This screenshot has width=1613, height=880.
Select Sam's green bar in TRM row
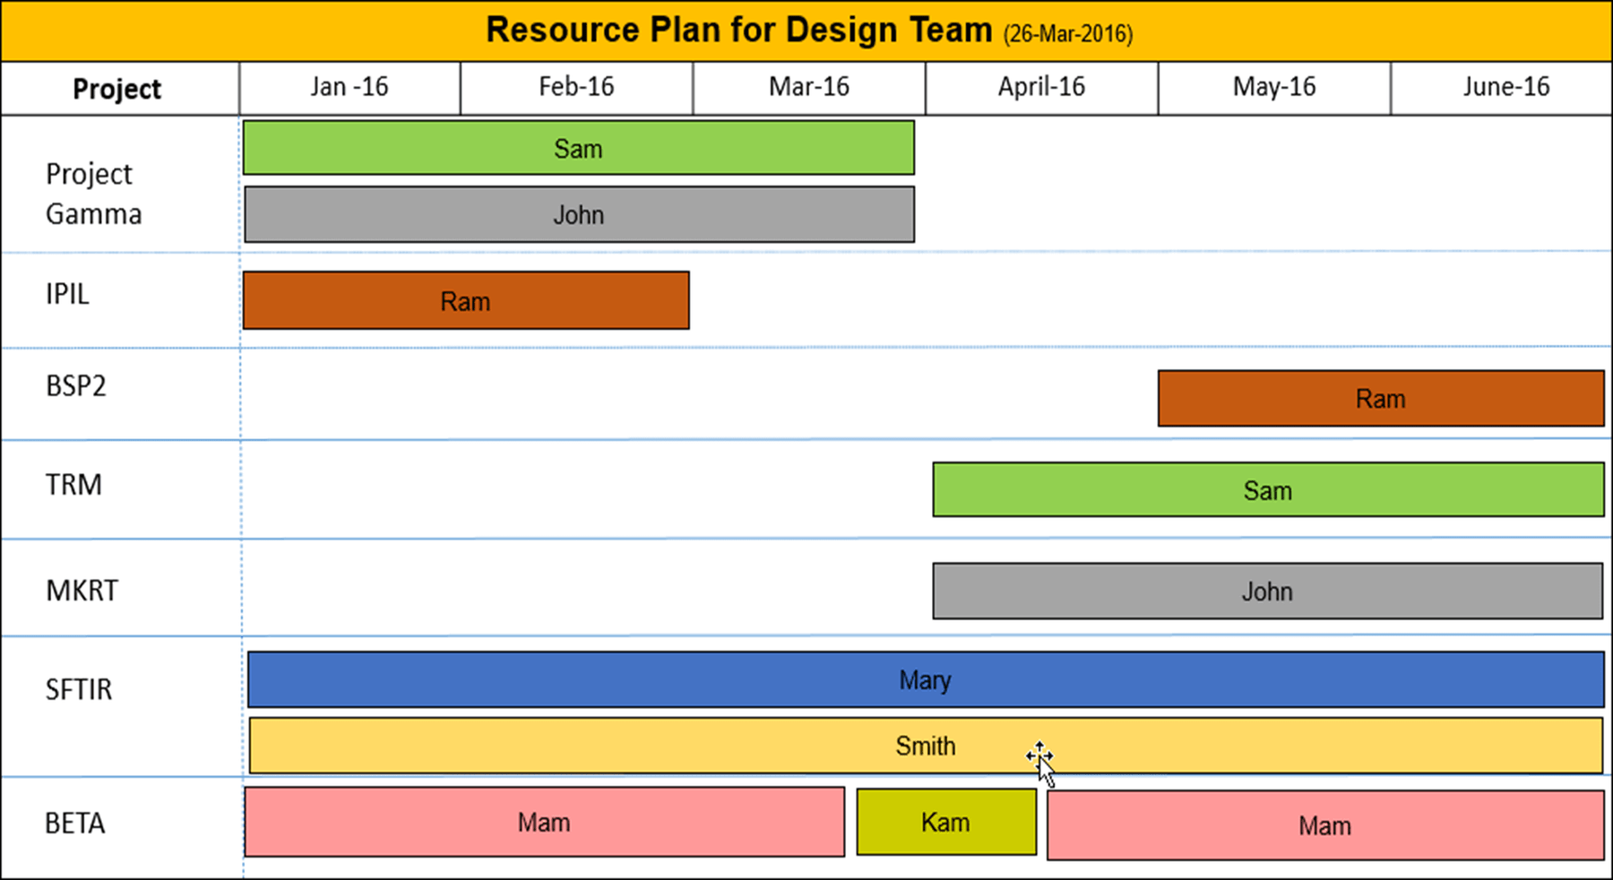pos(1267,490)
